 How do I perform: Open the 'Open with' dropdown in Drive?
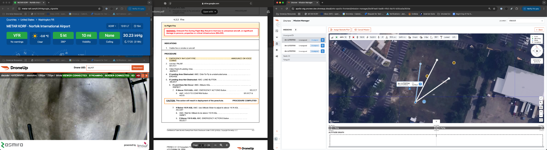[210, 12]
